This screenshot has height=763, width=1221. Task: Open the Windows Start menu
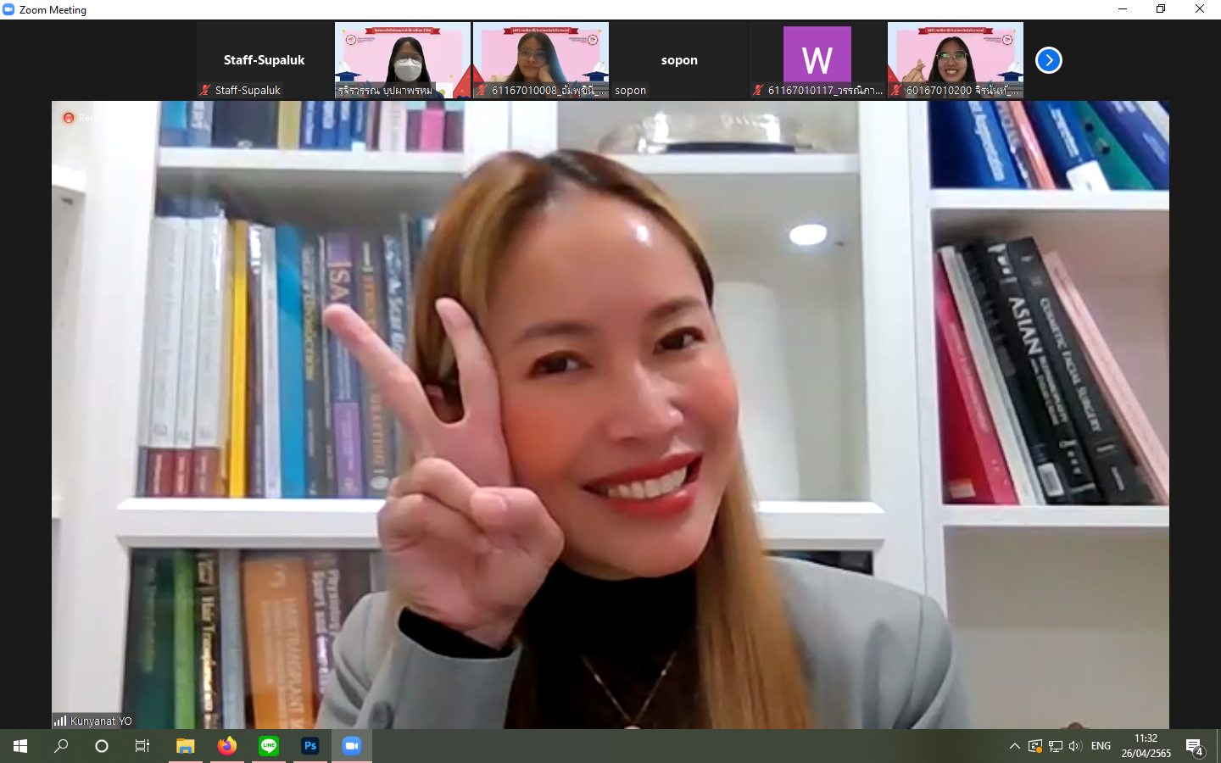tap(20, 746)
